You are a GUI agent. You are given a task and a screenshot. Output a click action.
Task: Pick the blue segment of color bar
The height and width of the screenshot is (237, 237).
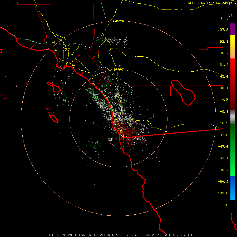pyautogui.click(x=233, y=188)
